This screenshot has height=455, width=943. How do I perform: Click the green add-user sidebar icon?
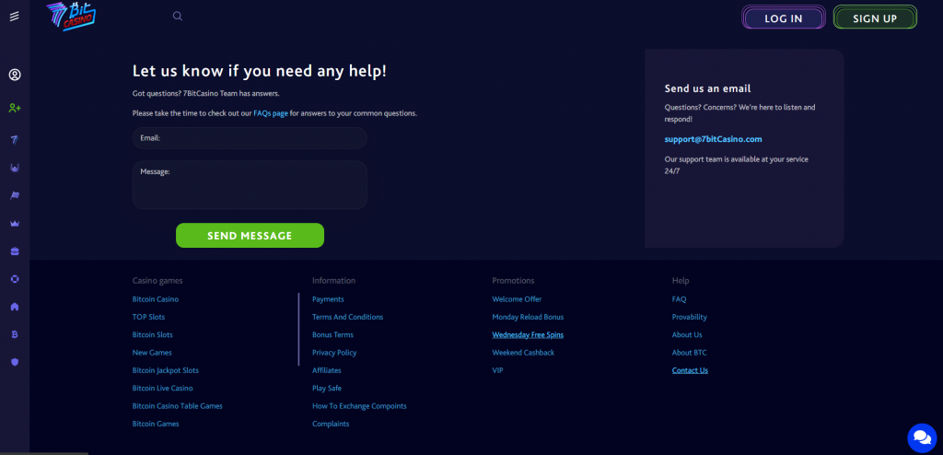15,109
